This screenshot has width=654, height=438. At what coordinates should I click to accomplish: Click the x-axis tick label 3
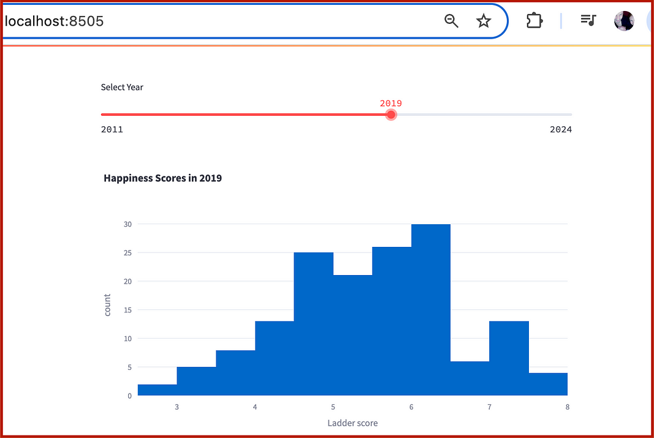pyautogui.click(x=177, y=407)
